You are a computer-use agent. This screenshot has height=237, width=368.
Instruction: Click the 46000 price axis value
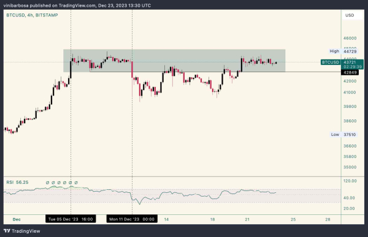click(x=350, y=38)
